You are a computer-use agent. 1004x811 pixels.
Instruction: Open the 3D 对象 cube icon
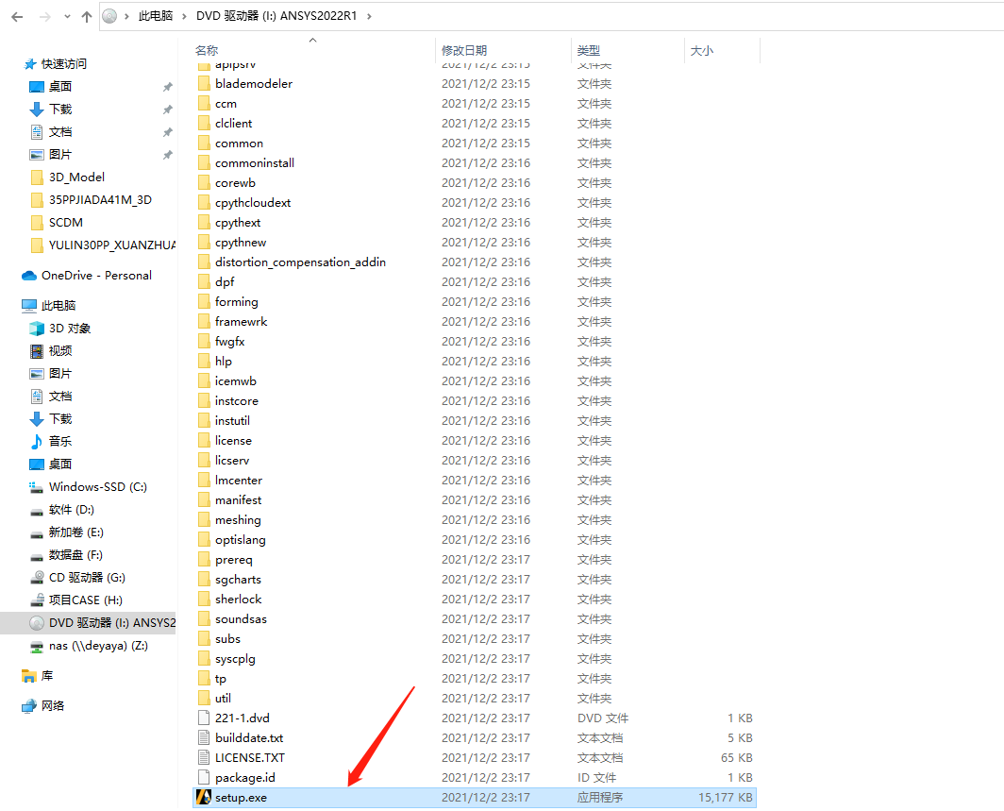37,329
